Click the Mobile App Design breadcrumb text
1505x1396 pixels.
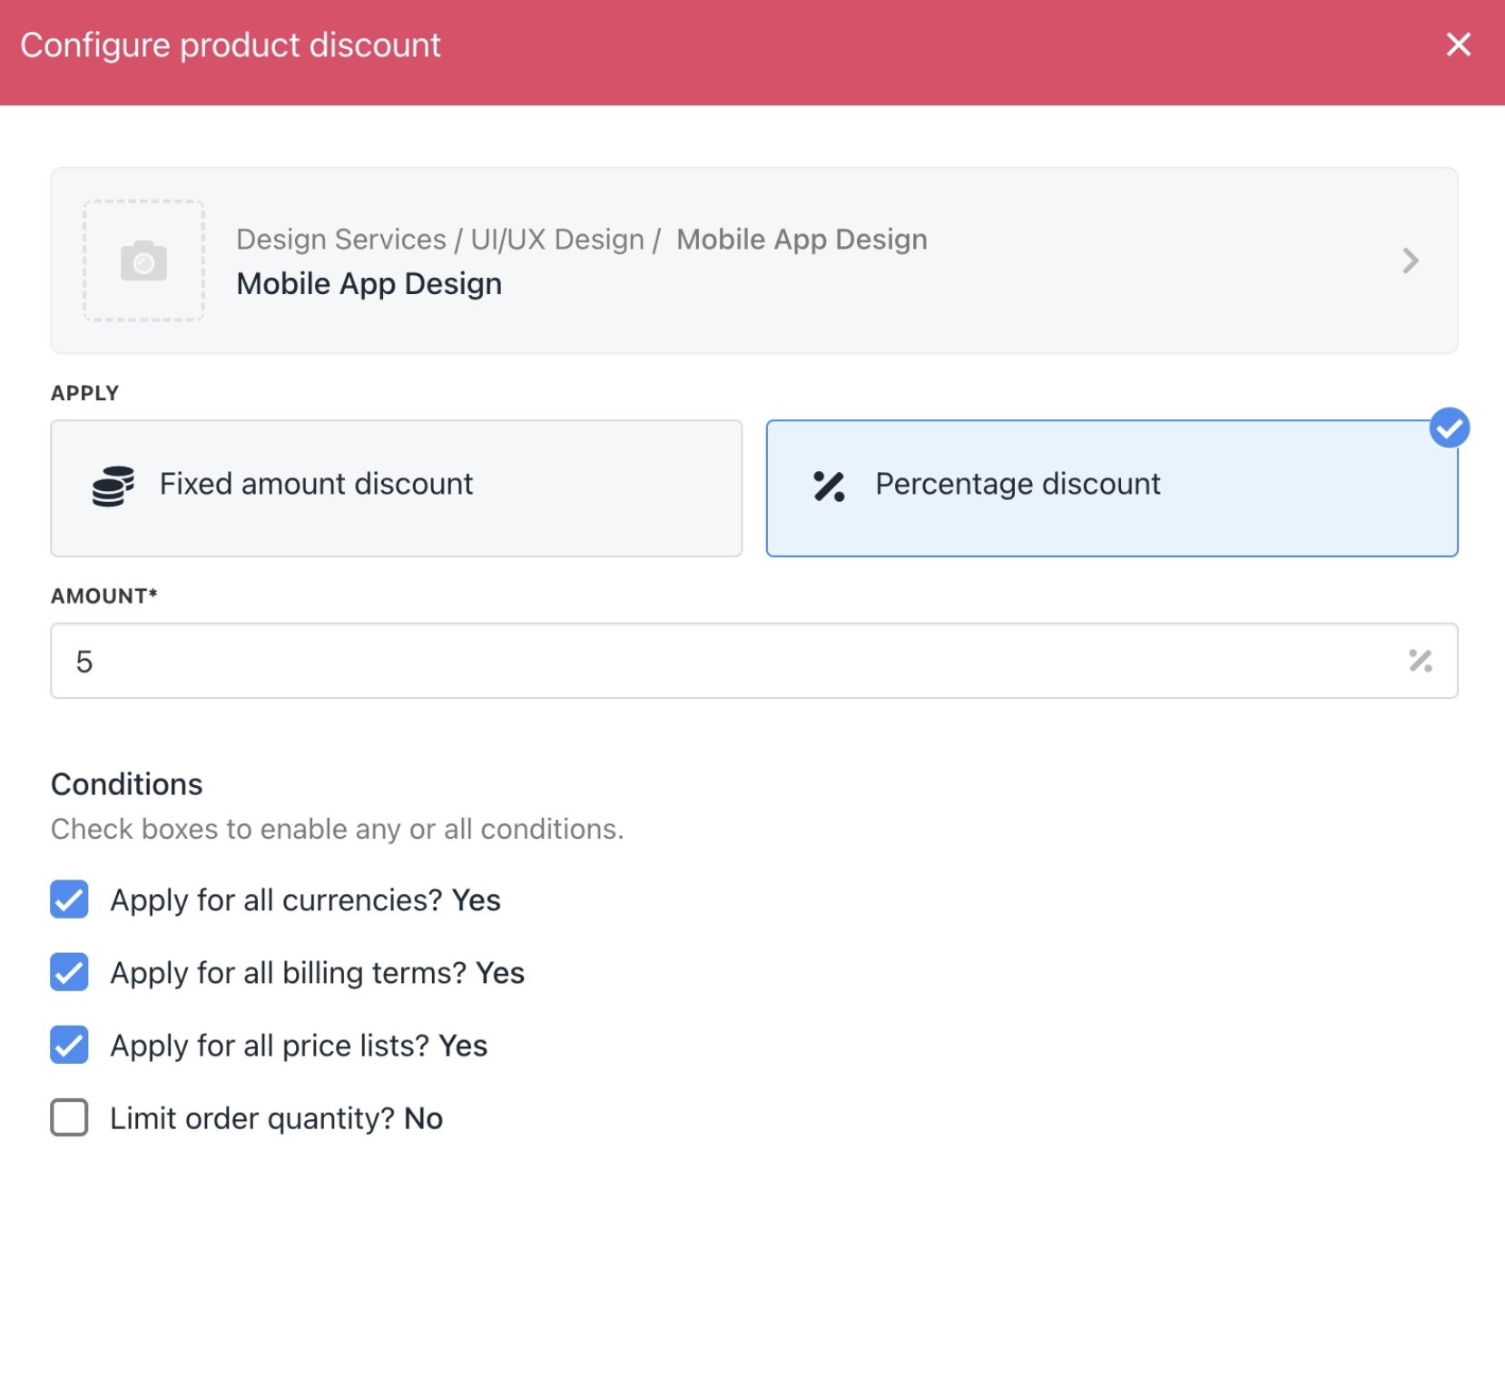[802, 240]
